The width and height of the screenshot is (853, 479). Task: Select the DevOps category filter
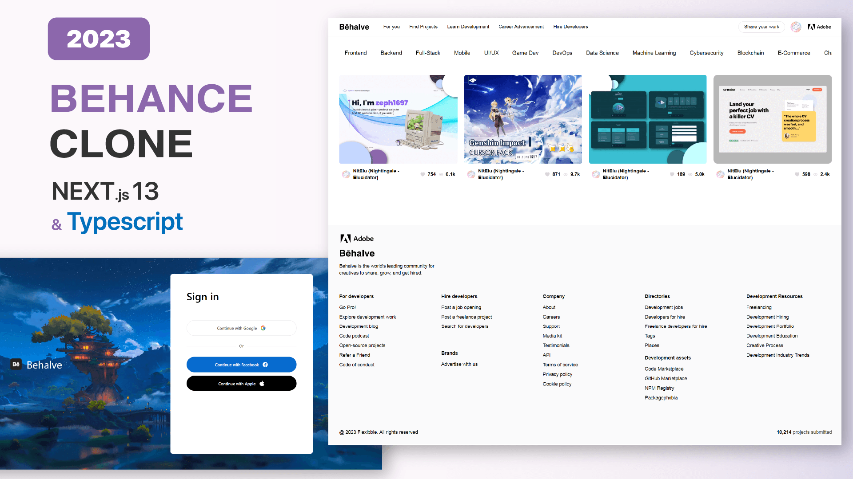pos(562,53)
